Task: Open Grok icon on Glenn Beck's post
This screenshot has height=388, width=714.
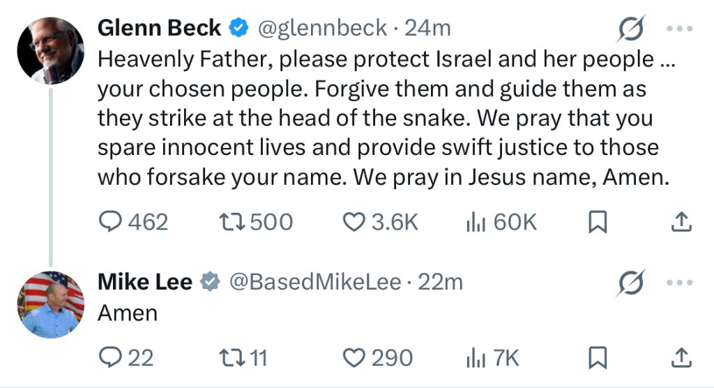Action: pos(631,29)
